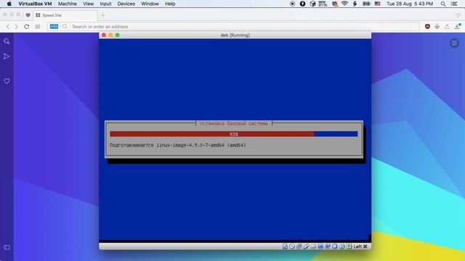465x261 pixels.
Task: Click the network adapter status icon
Action: [299, 246]
